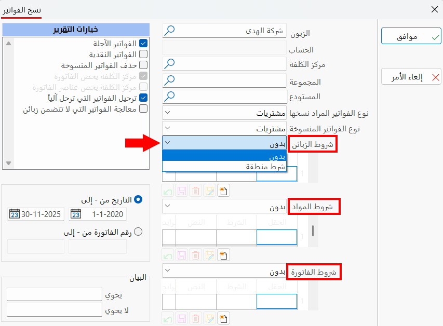Select the رقم الفاتورة من - إلى radio button
Screen dimensions: 443x326
138,232
